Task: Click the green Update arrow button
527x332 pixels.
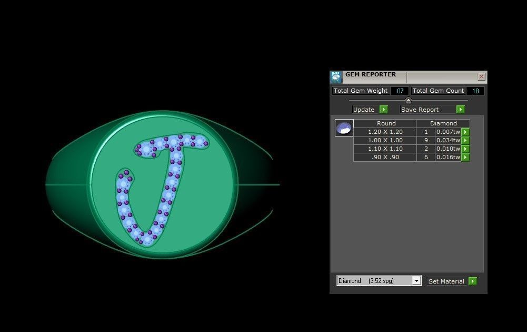Action: tap(383, 109)
